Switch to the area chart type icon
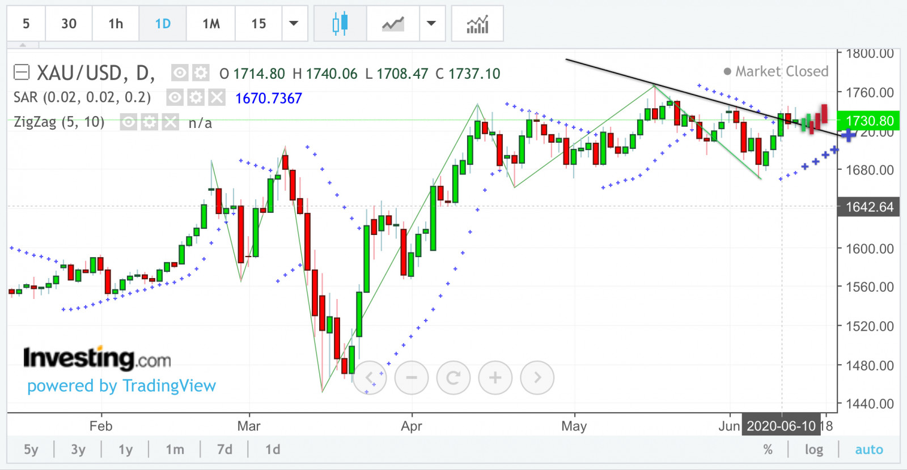Screen dimensions: 907x470 point(393,24)
